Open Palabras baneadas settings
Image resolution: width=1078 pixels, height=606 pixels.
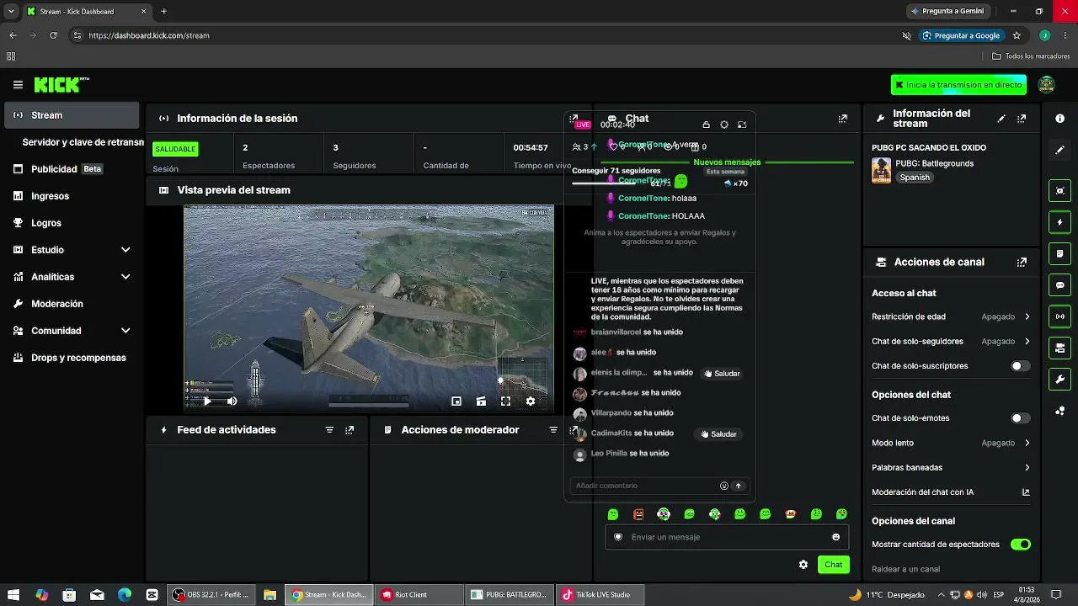click(951, 467)
